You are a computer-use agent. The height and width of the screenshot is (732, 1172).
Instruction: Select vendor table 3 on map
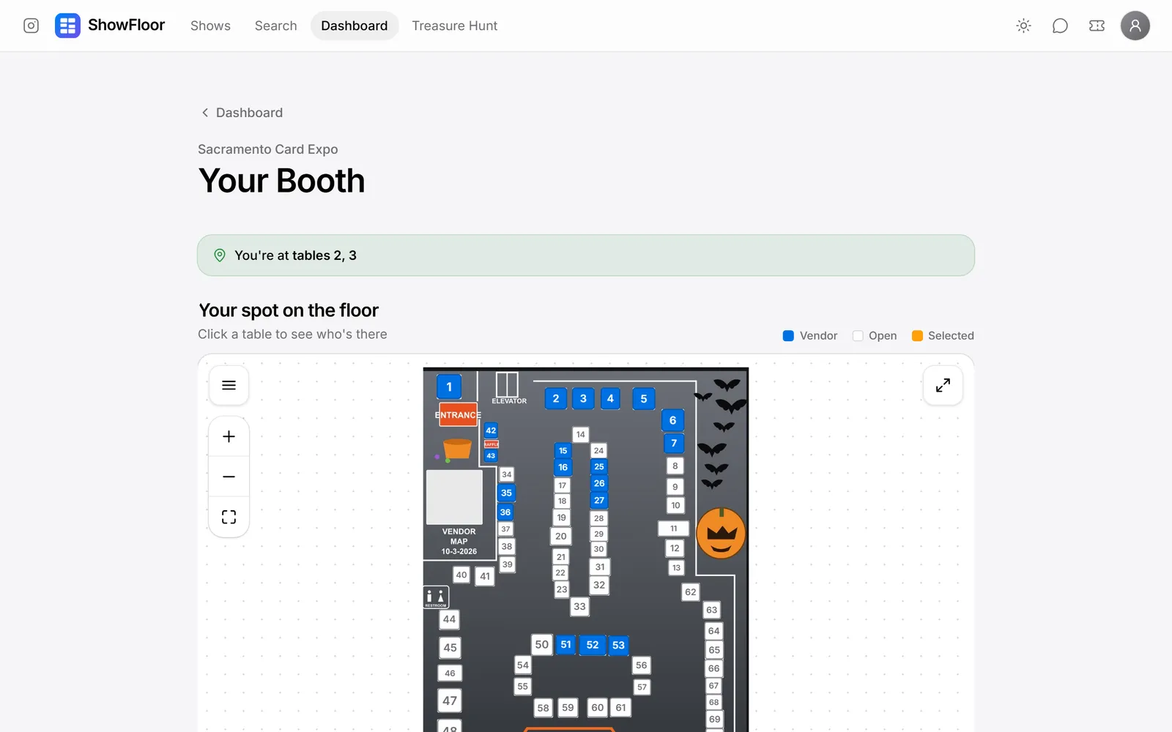583,398
